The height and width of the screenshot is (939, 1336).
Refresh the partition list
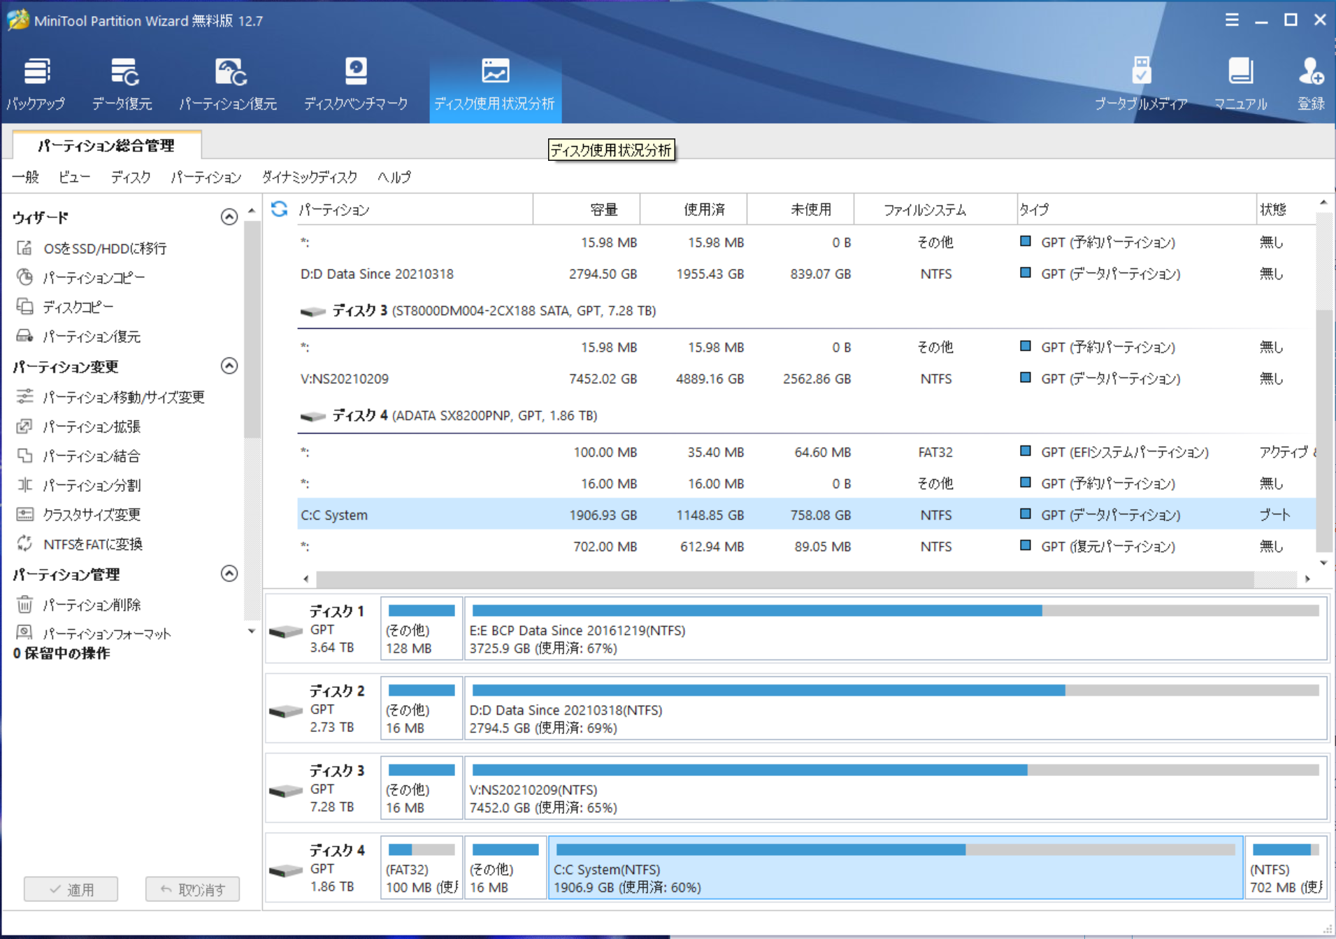tap(279, 209)
